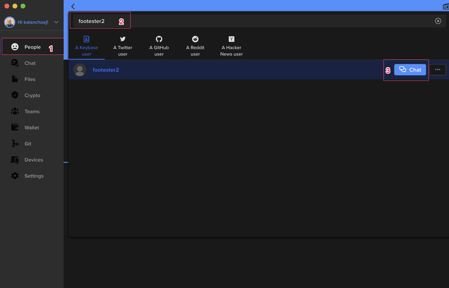
Task: Expand the account dropdown chevron
Action: 56,22
